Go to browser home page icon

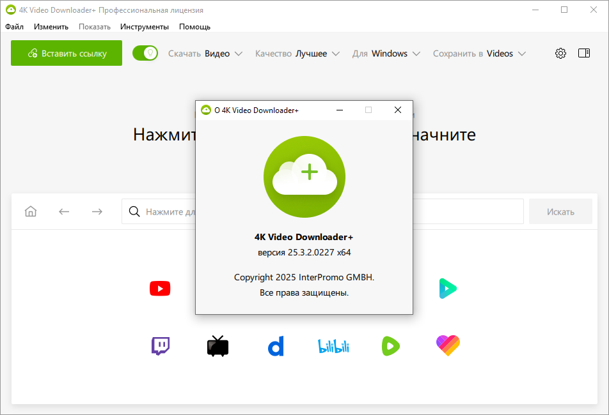[x=31, y=211]
